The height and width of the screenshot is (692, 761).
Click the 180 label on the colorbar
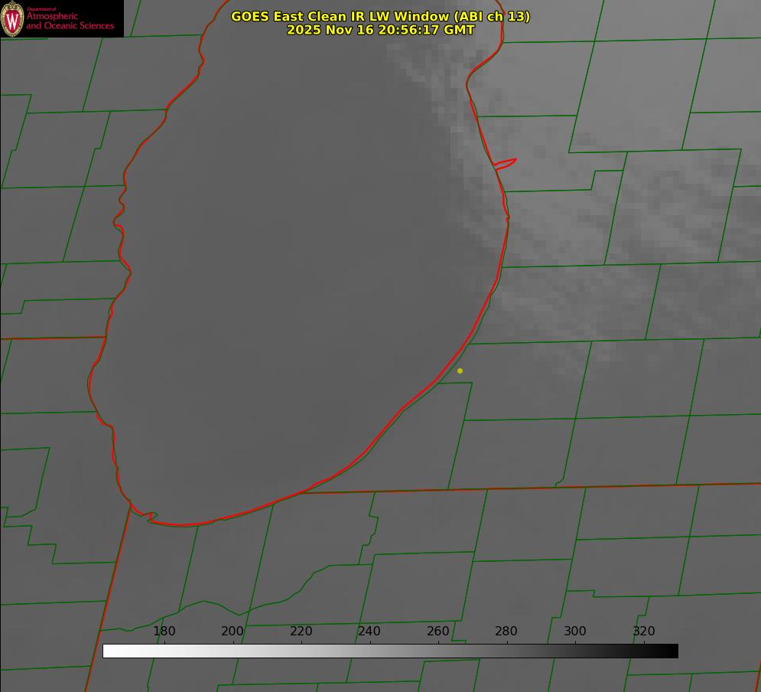point(164,632)
